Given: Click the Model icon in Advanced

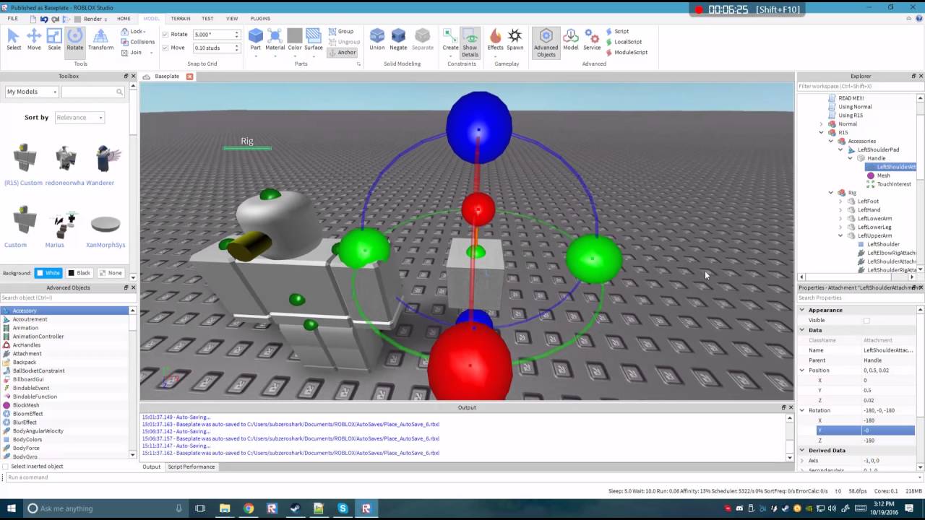Looking at the screenshot, I should pyautogui.click(x=571, y=40).
